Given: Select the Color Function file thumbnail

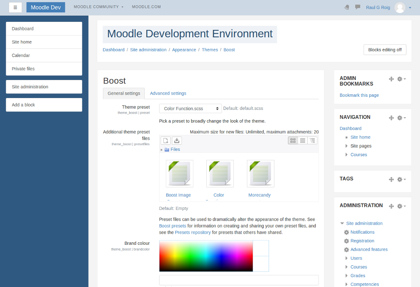Looking at the screenshot, I should [x=220, y=173].
